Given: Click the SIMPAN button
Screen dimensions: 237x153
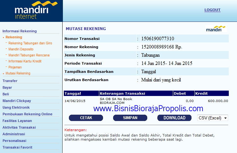Looking at the screenshot, I should click(130, 118).
